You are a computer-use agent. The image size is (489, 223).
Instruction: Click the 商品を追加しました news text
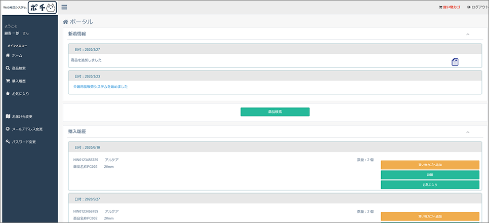click(87, 60)
